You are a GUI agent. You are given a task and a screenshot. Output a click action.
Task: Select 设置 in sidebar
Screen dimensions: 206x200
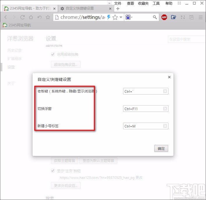coord(11,67)
